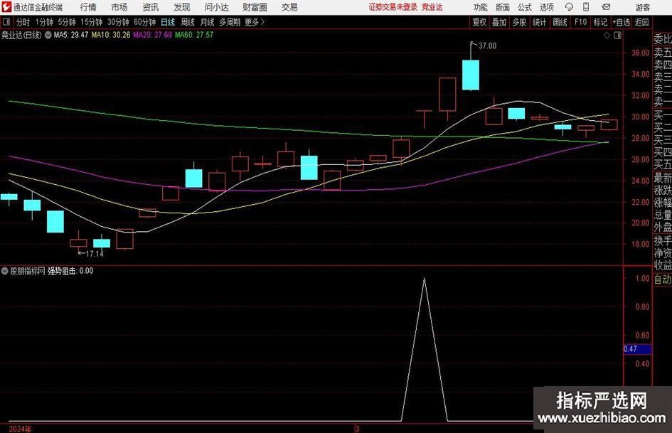Click the 0.47 highlighted indicator axis value
This screenshot has width=672, height=433.
point(637,349)
